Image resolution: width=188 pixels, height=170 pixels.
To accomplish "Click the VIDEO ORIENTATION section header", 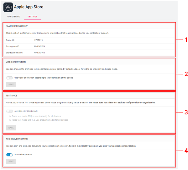I will tap(16, 62).
